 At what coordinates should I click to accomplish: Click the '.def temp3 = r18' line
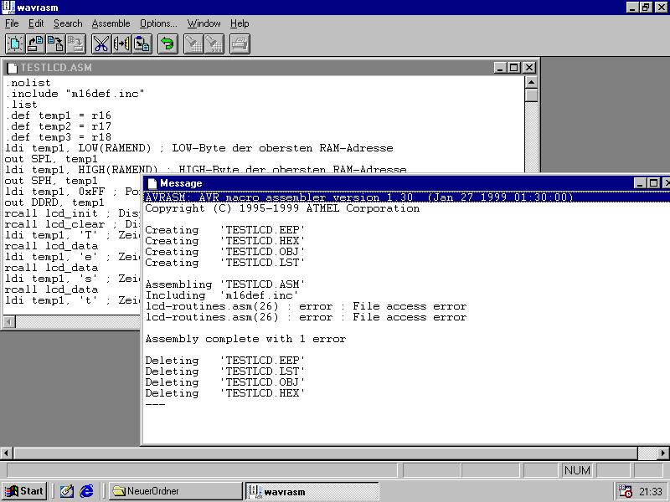coord(58,137)
